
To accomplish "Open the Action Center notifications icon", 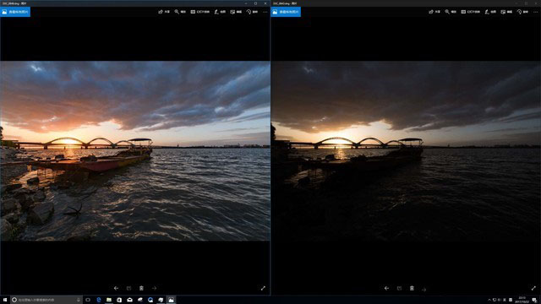I will point(535,300).
